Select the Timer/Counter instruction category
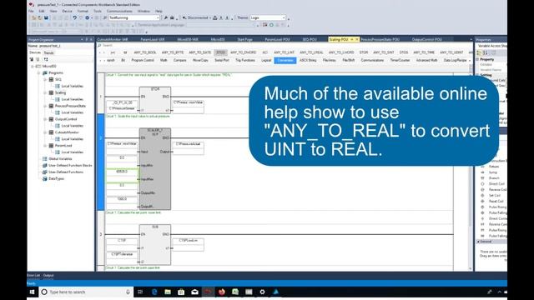The height and width of the screenshot is (300, 534). click(400, 60)
